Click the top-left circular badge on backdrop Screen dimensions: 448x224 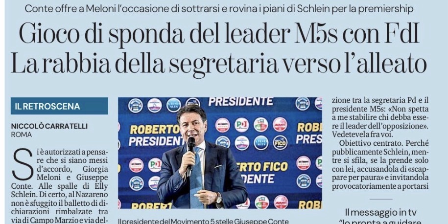point(136,106)
